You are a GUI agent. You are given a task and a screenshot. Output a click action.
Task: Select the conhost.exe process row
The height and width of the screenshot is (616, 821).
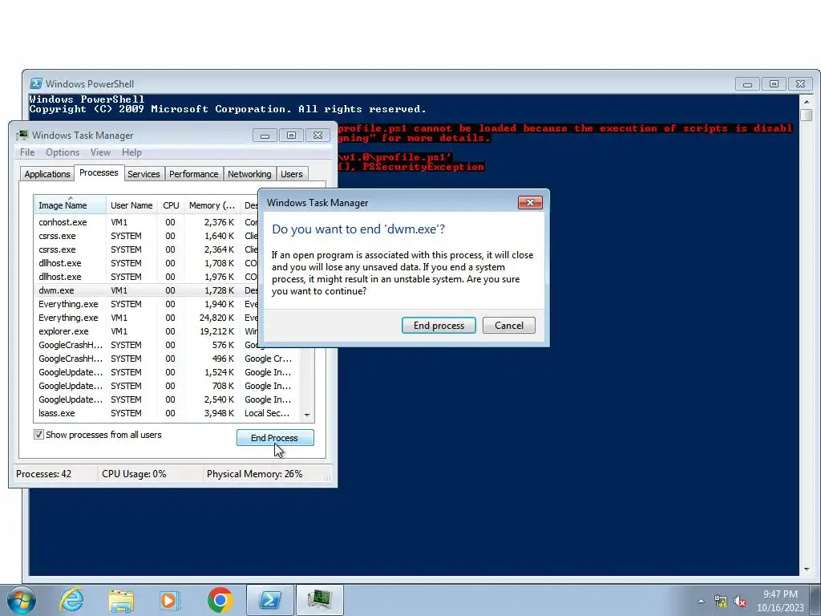pyautogui.click(x=147, y=222)
